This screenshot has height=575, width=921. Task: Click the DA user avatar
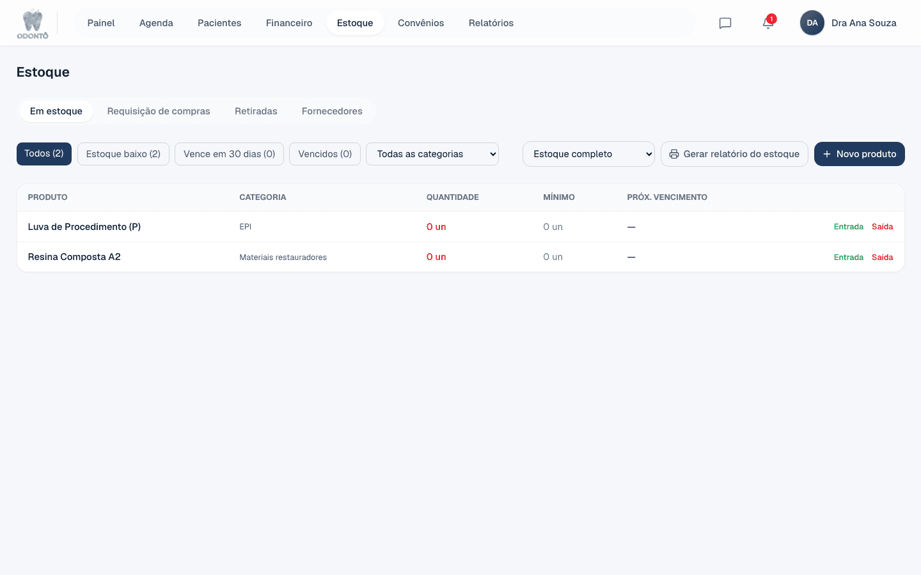pyautogui.click(x=812, y=23)
